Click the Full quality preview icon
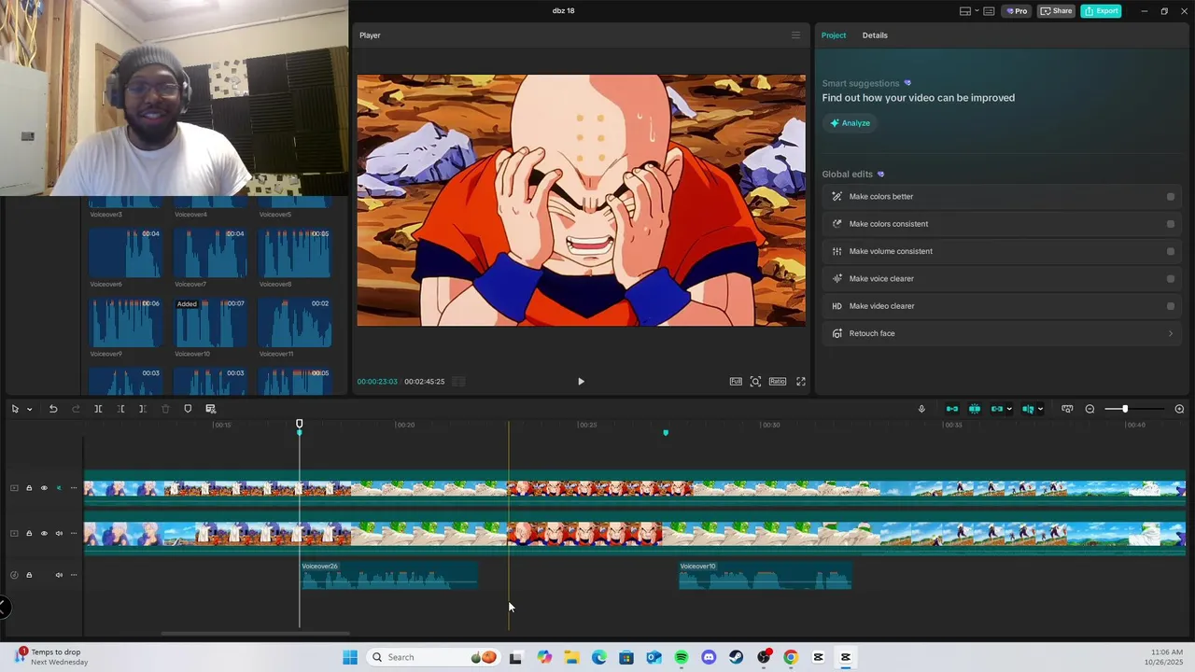1195x672 pixels. point(736,382)
